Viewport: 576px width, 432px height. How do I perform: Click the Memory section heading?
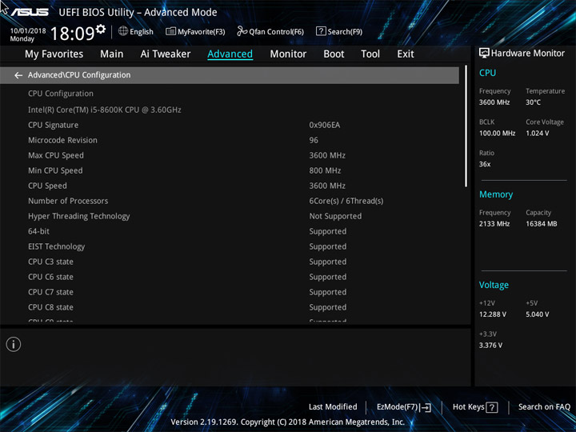(496, 194)
